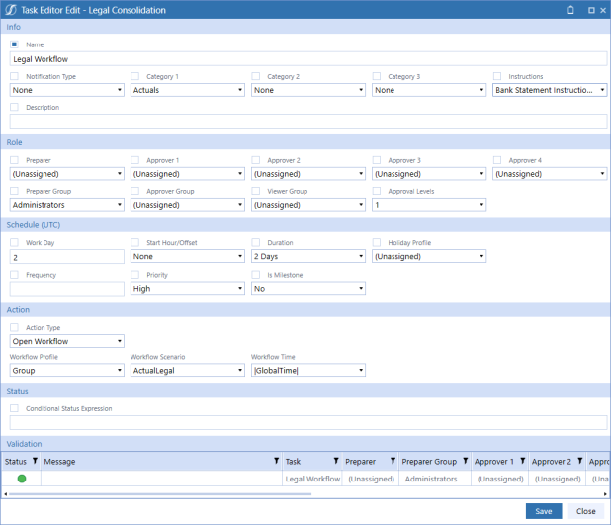Click the clipboard icon in the title bar
The height and width of the screenshot is (525, 611).
pyautogui.click(x=570, y=10)
